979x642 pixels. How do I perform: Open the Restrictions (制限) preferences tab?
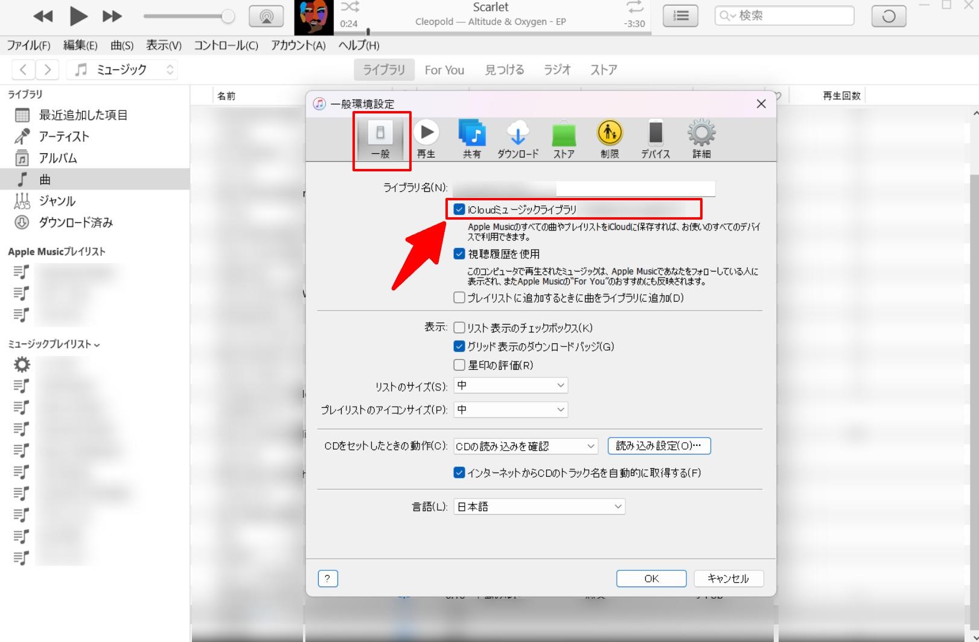(x=610, y=140)
